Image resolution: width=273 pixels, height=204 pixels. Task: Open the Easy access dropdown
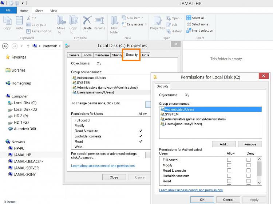(x=145, y=24)
